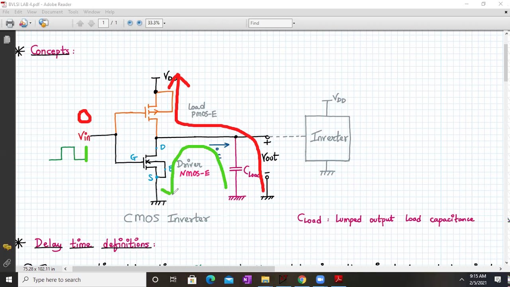
Task: Expand the share icon dropdown arrow
Action: pyautogui.click(x=30, y=23)
